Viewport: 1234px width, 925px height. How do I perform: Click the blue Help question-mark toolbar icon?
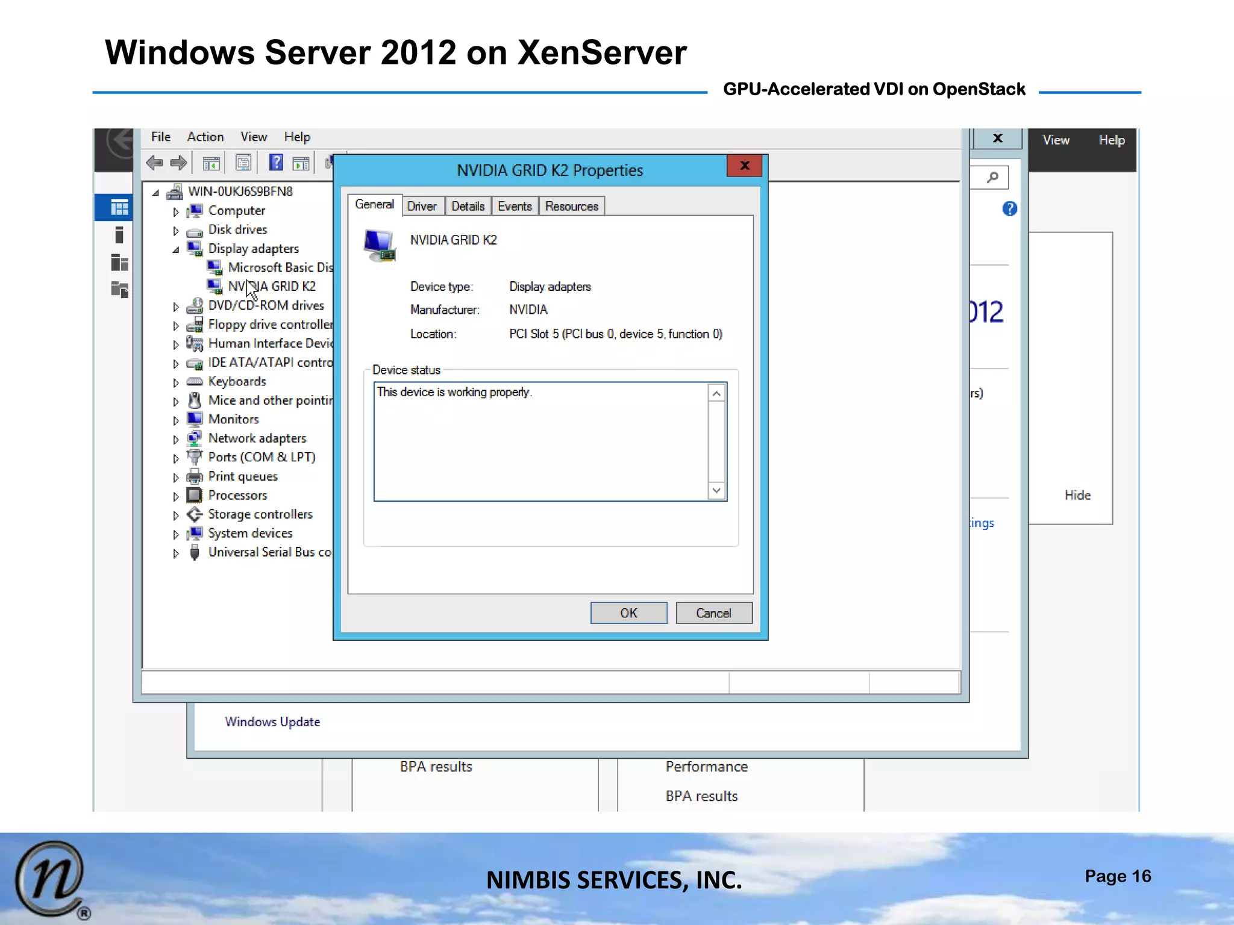(x=276, y=162)
